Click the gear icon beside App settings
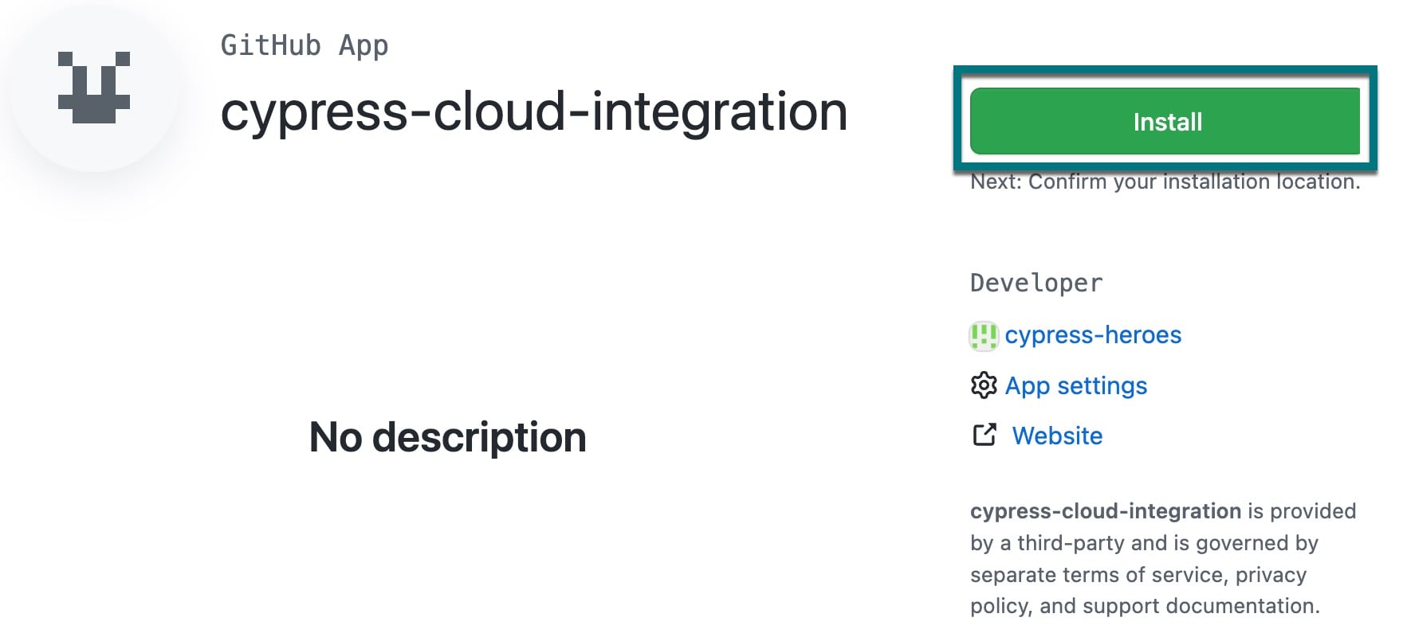Screen dimensions: 1403x637 point(984,386)
